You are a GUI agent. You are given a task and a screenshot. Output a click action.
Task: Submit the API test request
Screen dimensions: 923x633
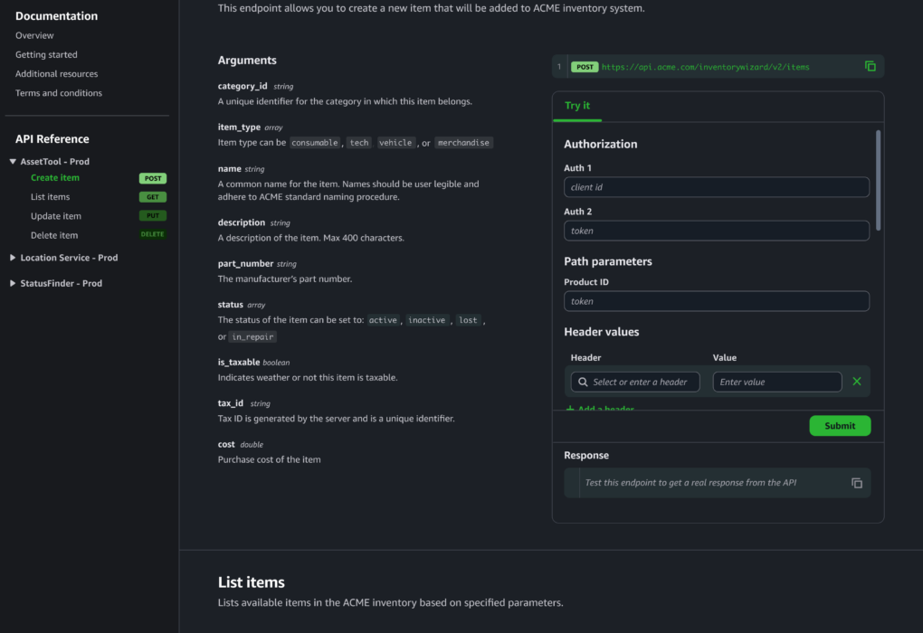[x=840, y=426]
